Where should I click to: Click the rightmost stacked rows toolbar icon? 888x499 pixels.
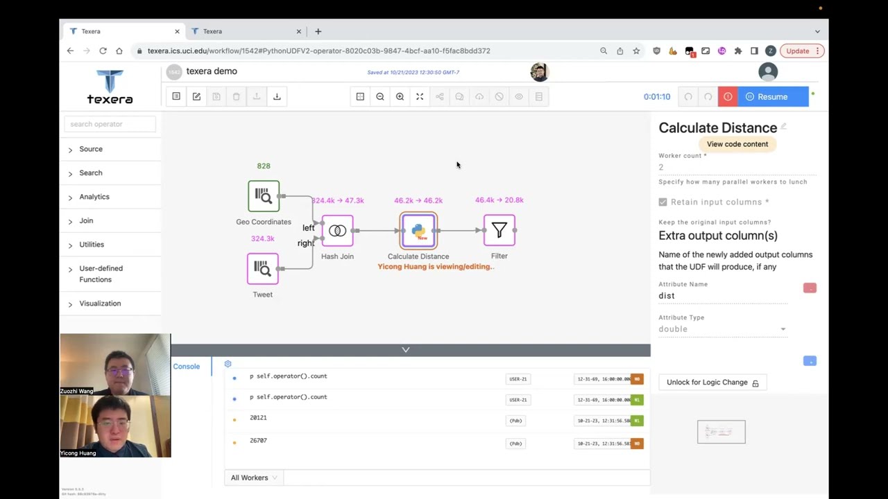click(x=539, y=96)
